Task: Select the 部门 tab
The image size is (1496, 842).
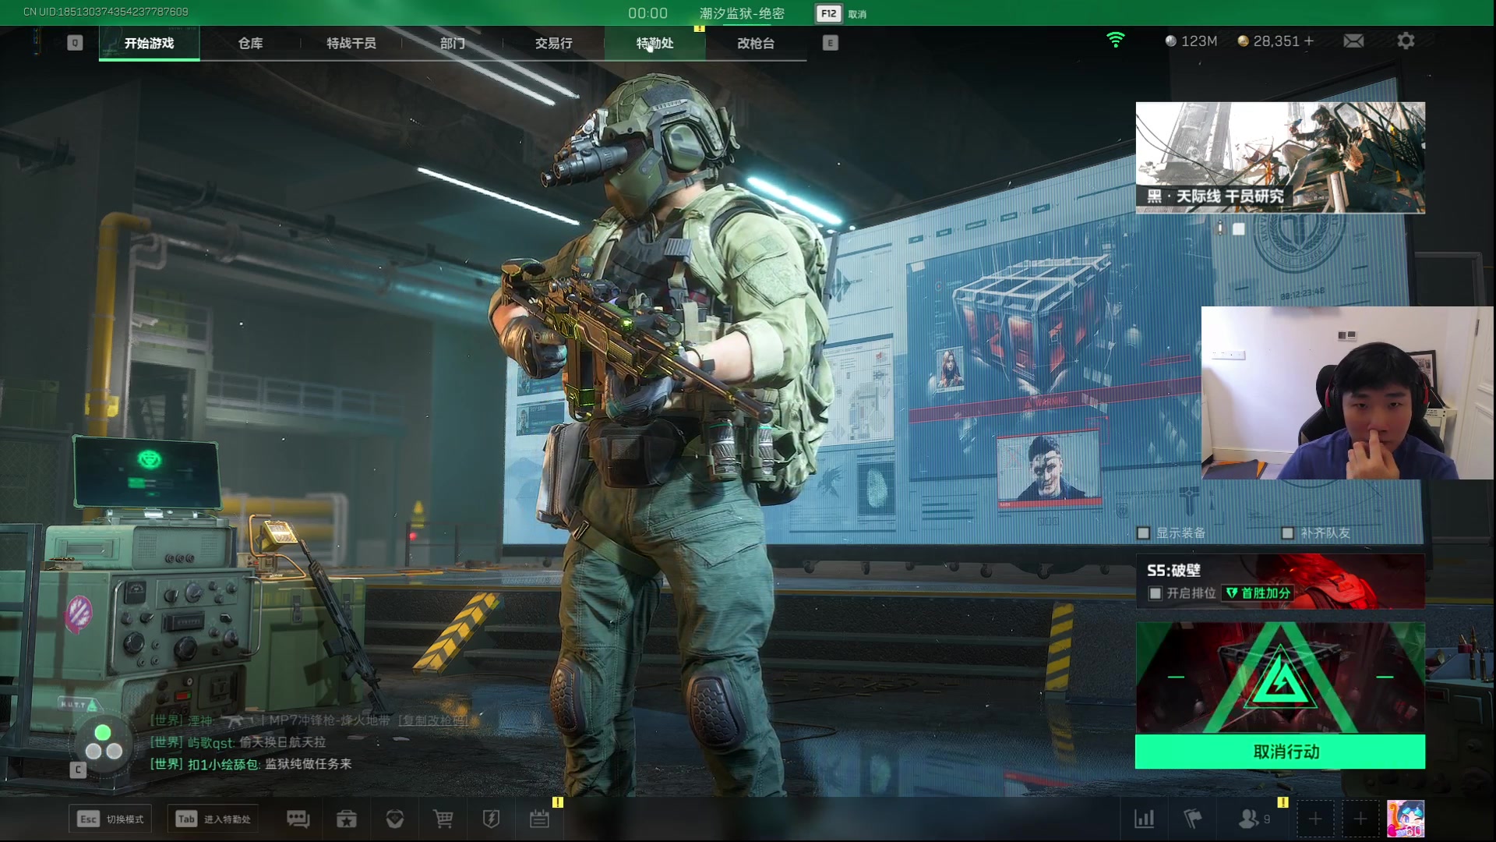Action: [x=453, y=43]
